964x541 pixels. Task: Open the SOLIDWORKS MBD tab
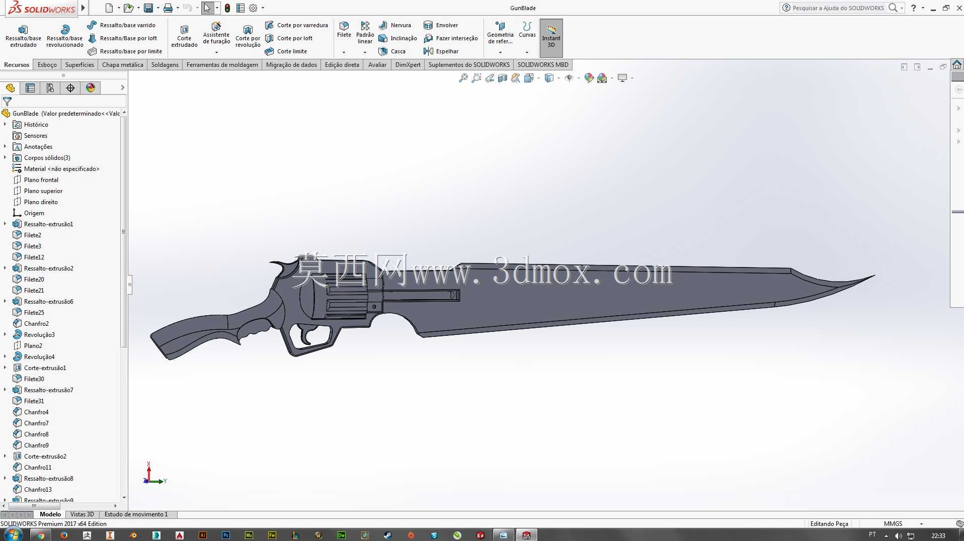(x=543, y=65)
